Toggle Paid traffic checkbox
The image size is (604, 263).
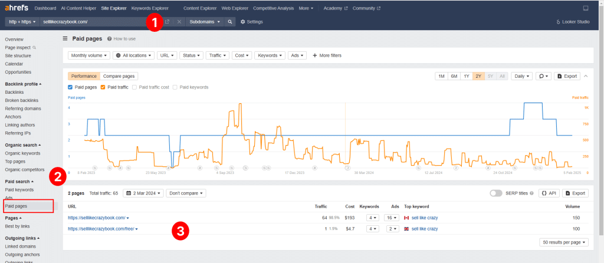point(103,87)
